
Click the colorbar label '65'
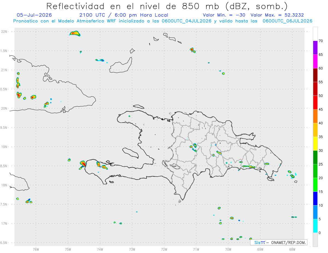point(321,55)
